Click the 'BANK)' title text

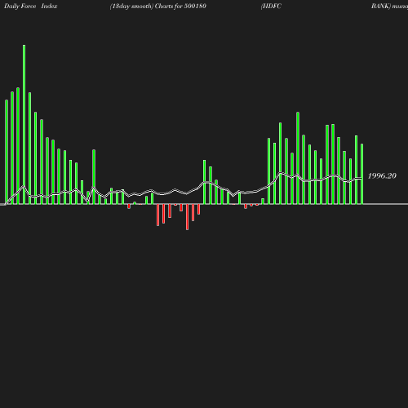point(381,7)
